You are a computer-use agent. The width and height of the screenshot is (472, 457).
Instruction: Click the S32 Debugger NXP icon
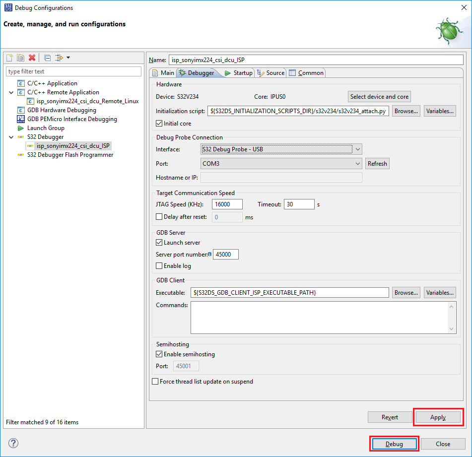pos(21,137)
